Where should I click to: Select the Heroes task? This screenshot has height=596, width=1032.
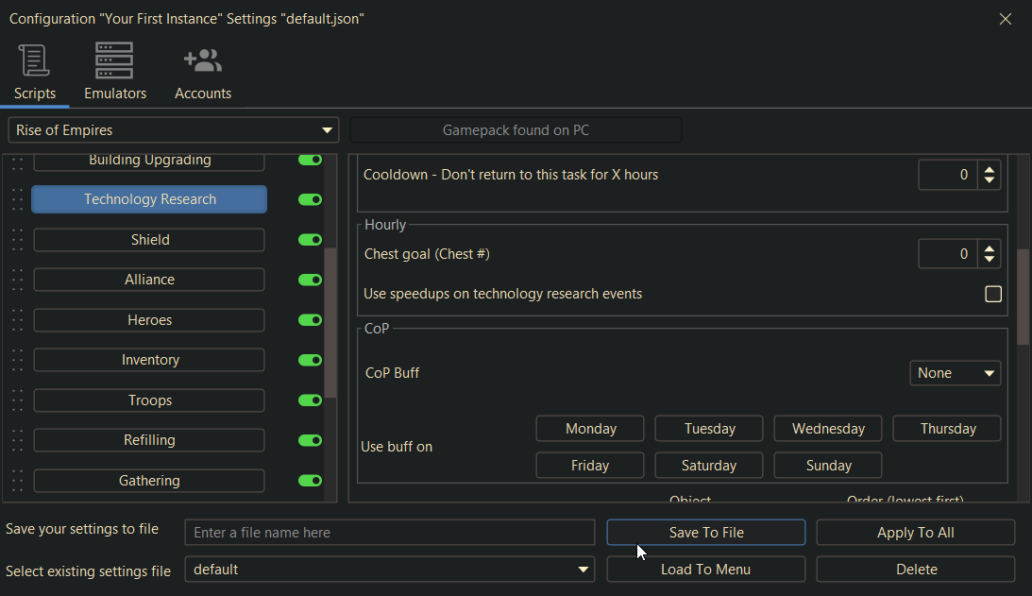[x=149, y=320]
